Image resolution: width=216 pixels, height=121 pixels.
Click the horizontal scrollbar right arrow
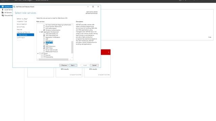click(70, 59)
